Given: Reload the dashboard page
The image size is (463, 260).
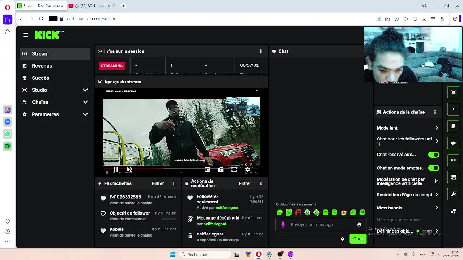Looking at the screenshot, I should [x=41, y=19].
